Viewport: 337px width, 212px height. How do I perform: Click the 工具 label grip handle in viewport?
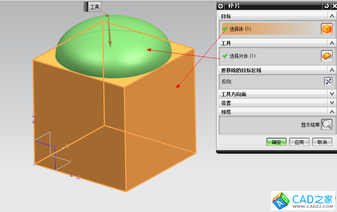pyautogui.click(x=86, y=7)
